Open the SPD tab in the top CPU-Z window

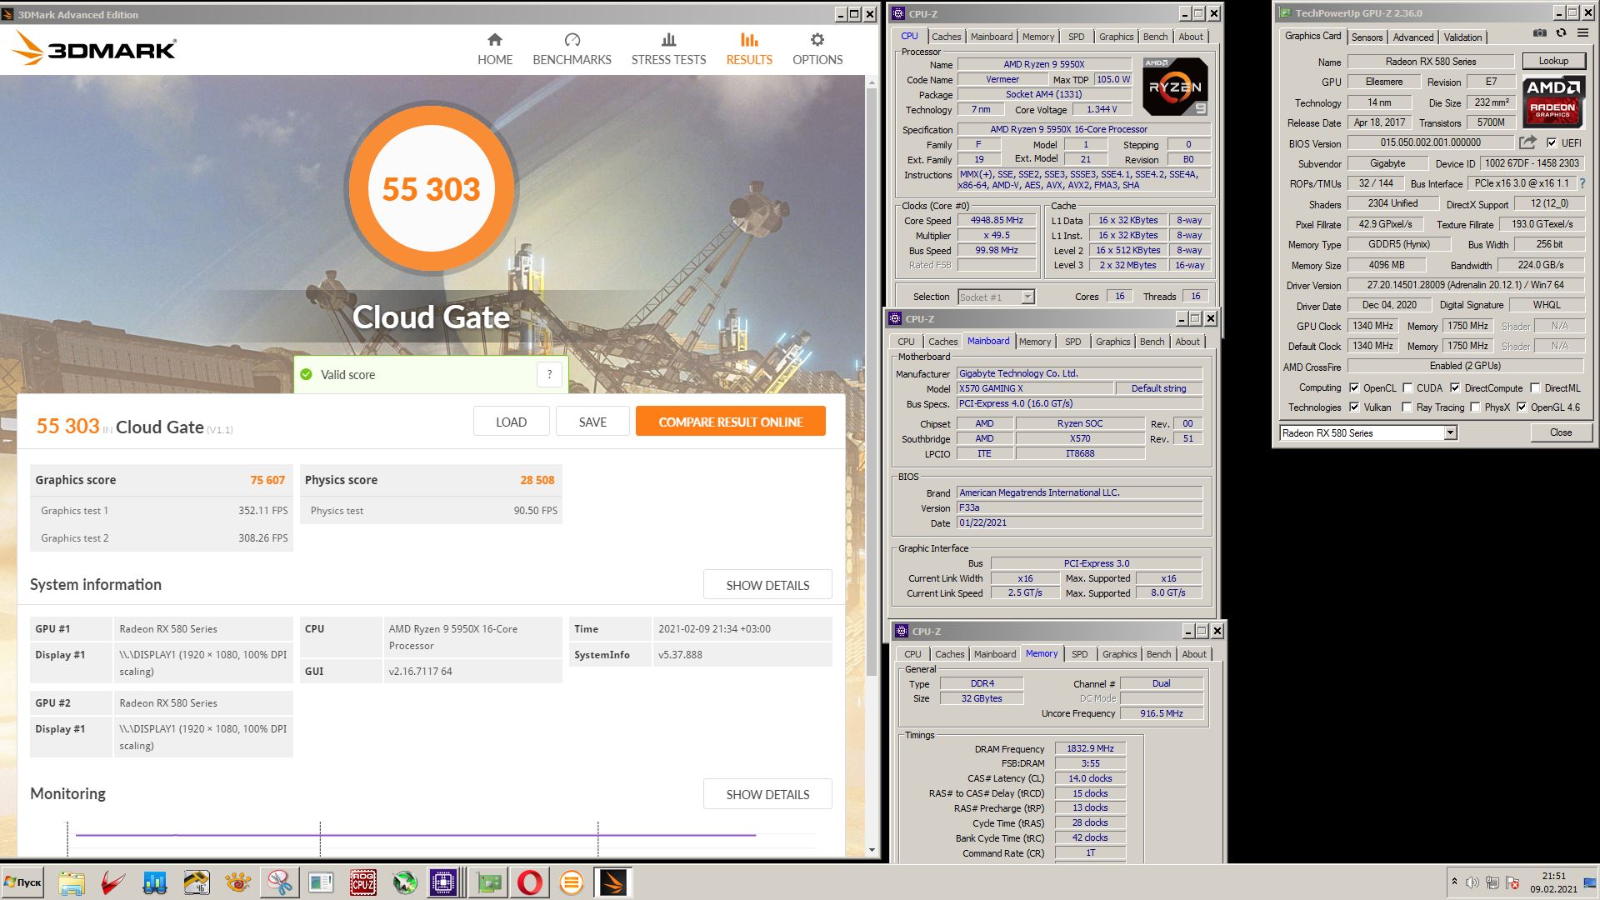(1076, 37)
